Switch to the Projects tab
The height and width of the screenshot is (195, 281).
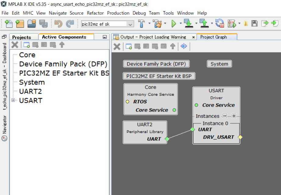pos(21,37)
